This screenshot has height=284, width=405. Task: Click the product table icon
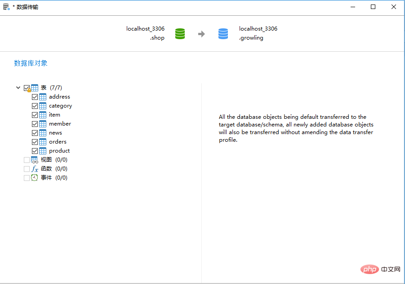click(43, 151)
